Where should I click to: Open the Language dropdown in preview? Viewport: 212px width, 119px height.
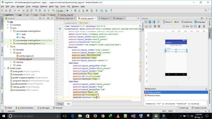tap(200, 22)
